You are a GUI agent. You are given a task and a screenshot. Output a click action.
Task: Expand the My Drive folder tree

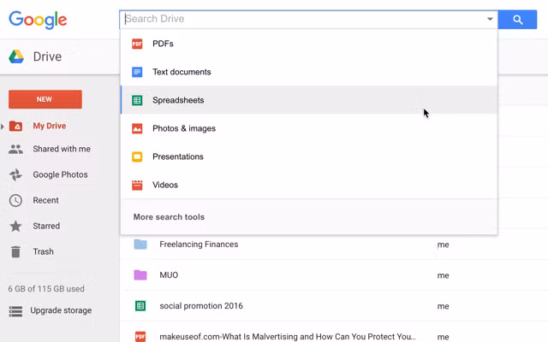3,127
